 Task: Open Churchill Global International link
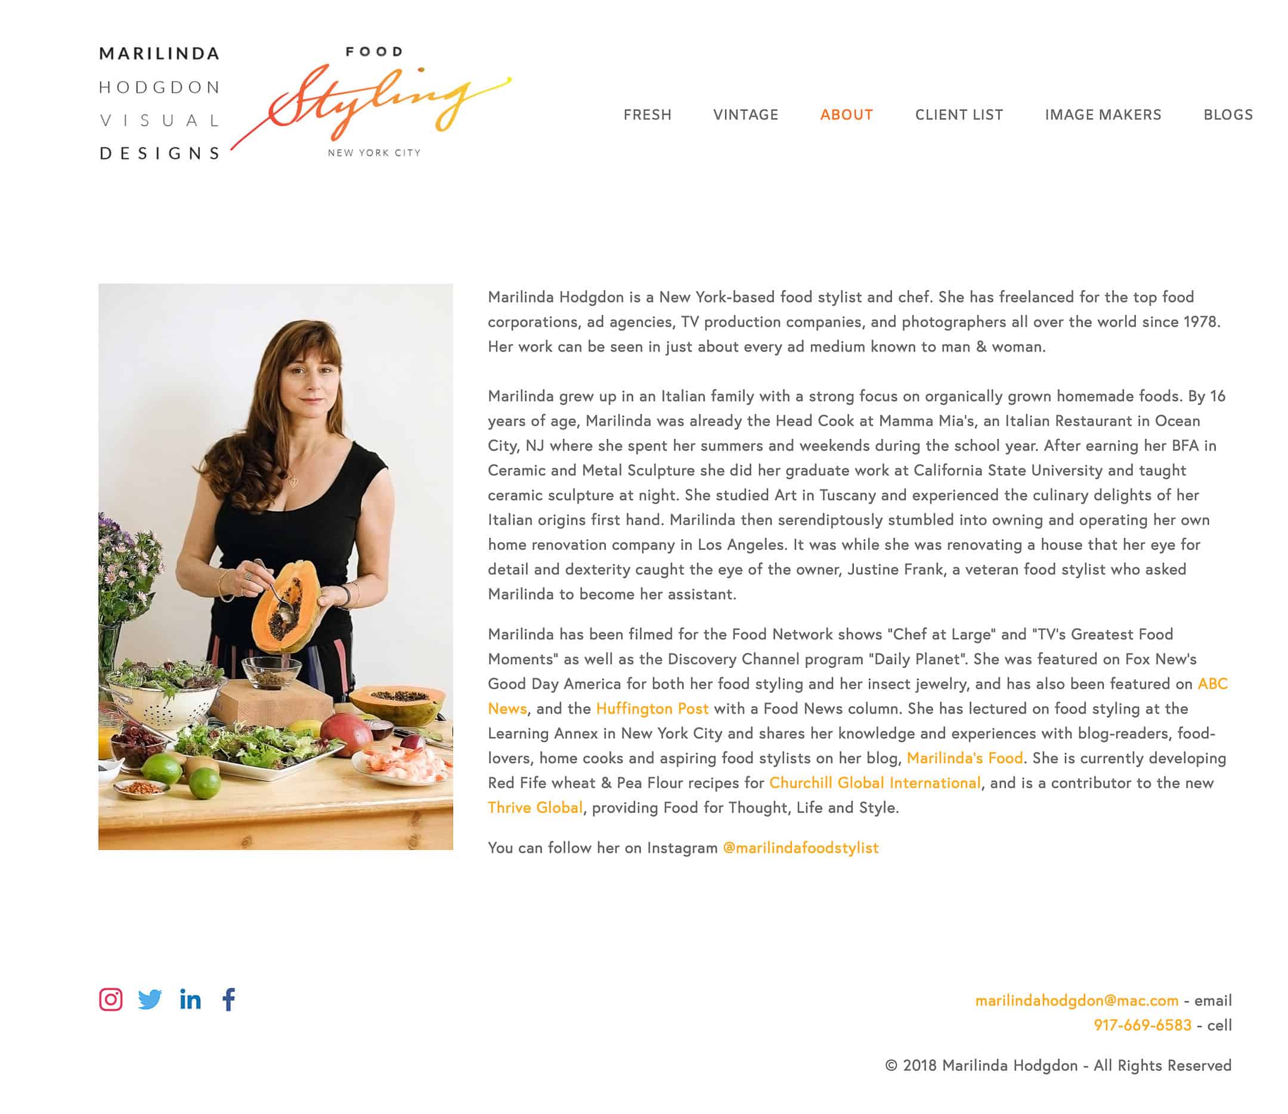(x=875, y=782)
